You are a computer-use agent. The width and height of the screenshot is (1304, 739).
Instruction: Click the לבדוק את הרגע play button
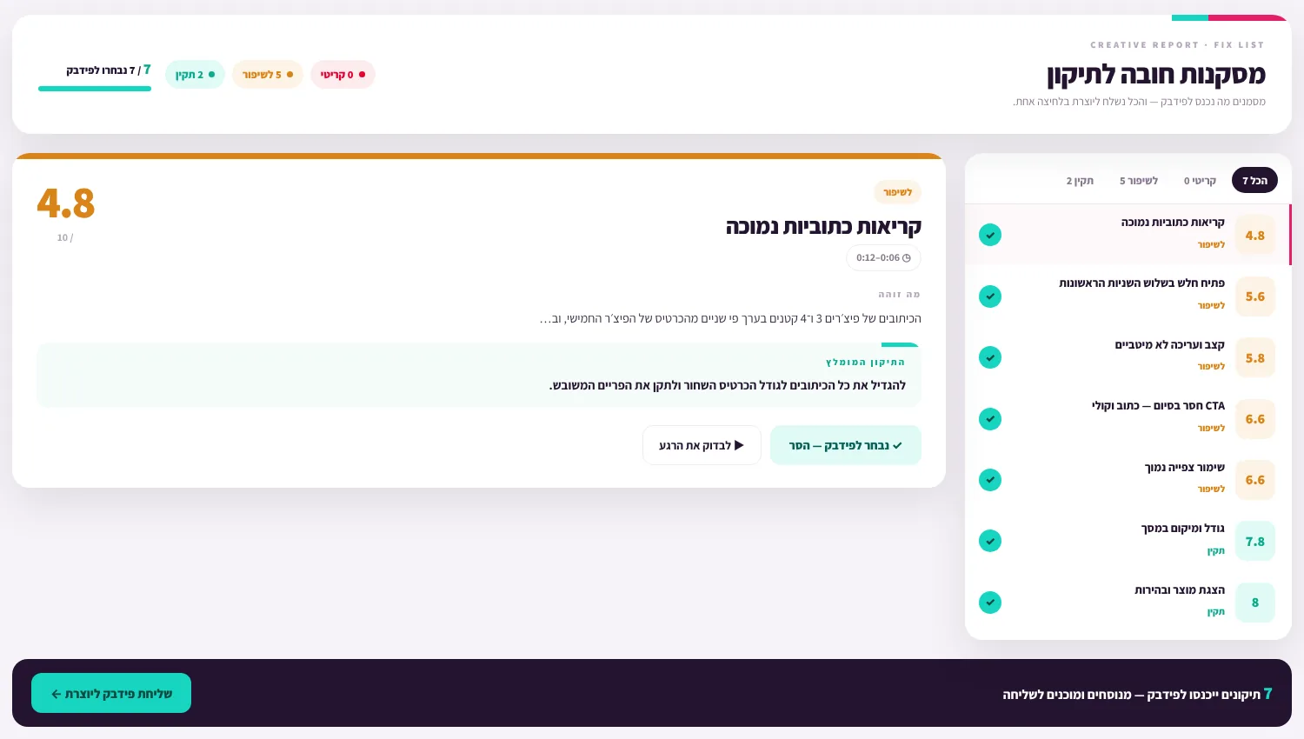point(702,445)
